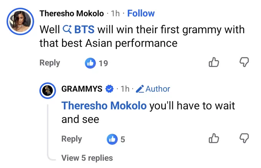The image size is (261, 168).
Task: Open Theresho Mokolo mention in GRAMMYS reply
Action: pyautogui.click(x=104, y=106)
